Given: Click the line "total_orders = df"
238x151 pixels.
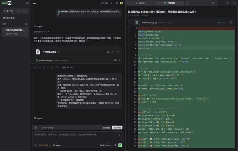Looking at the screenshot, I should (x=156, y=125).
